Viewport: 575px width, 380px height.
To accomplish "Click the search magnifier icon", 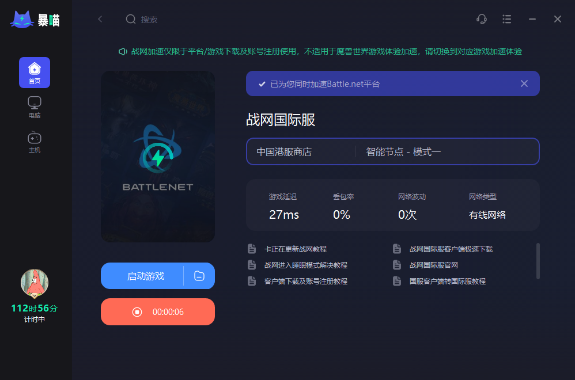I will click(131, 19).
